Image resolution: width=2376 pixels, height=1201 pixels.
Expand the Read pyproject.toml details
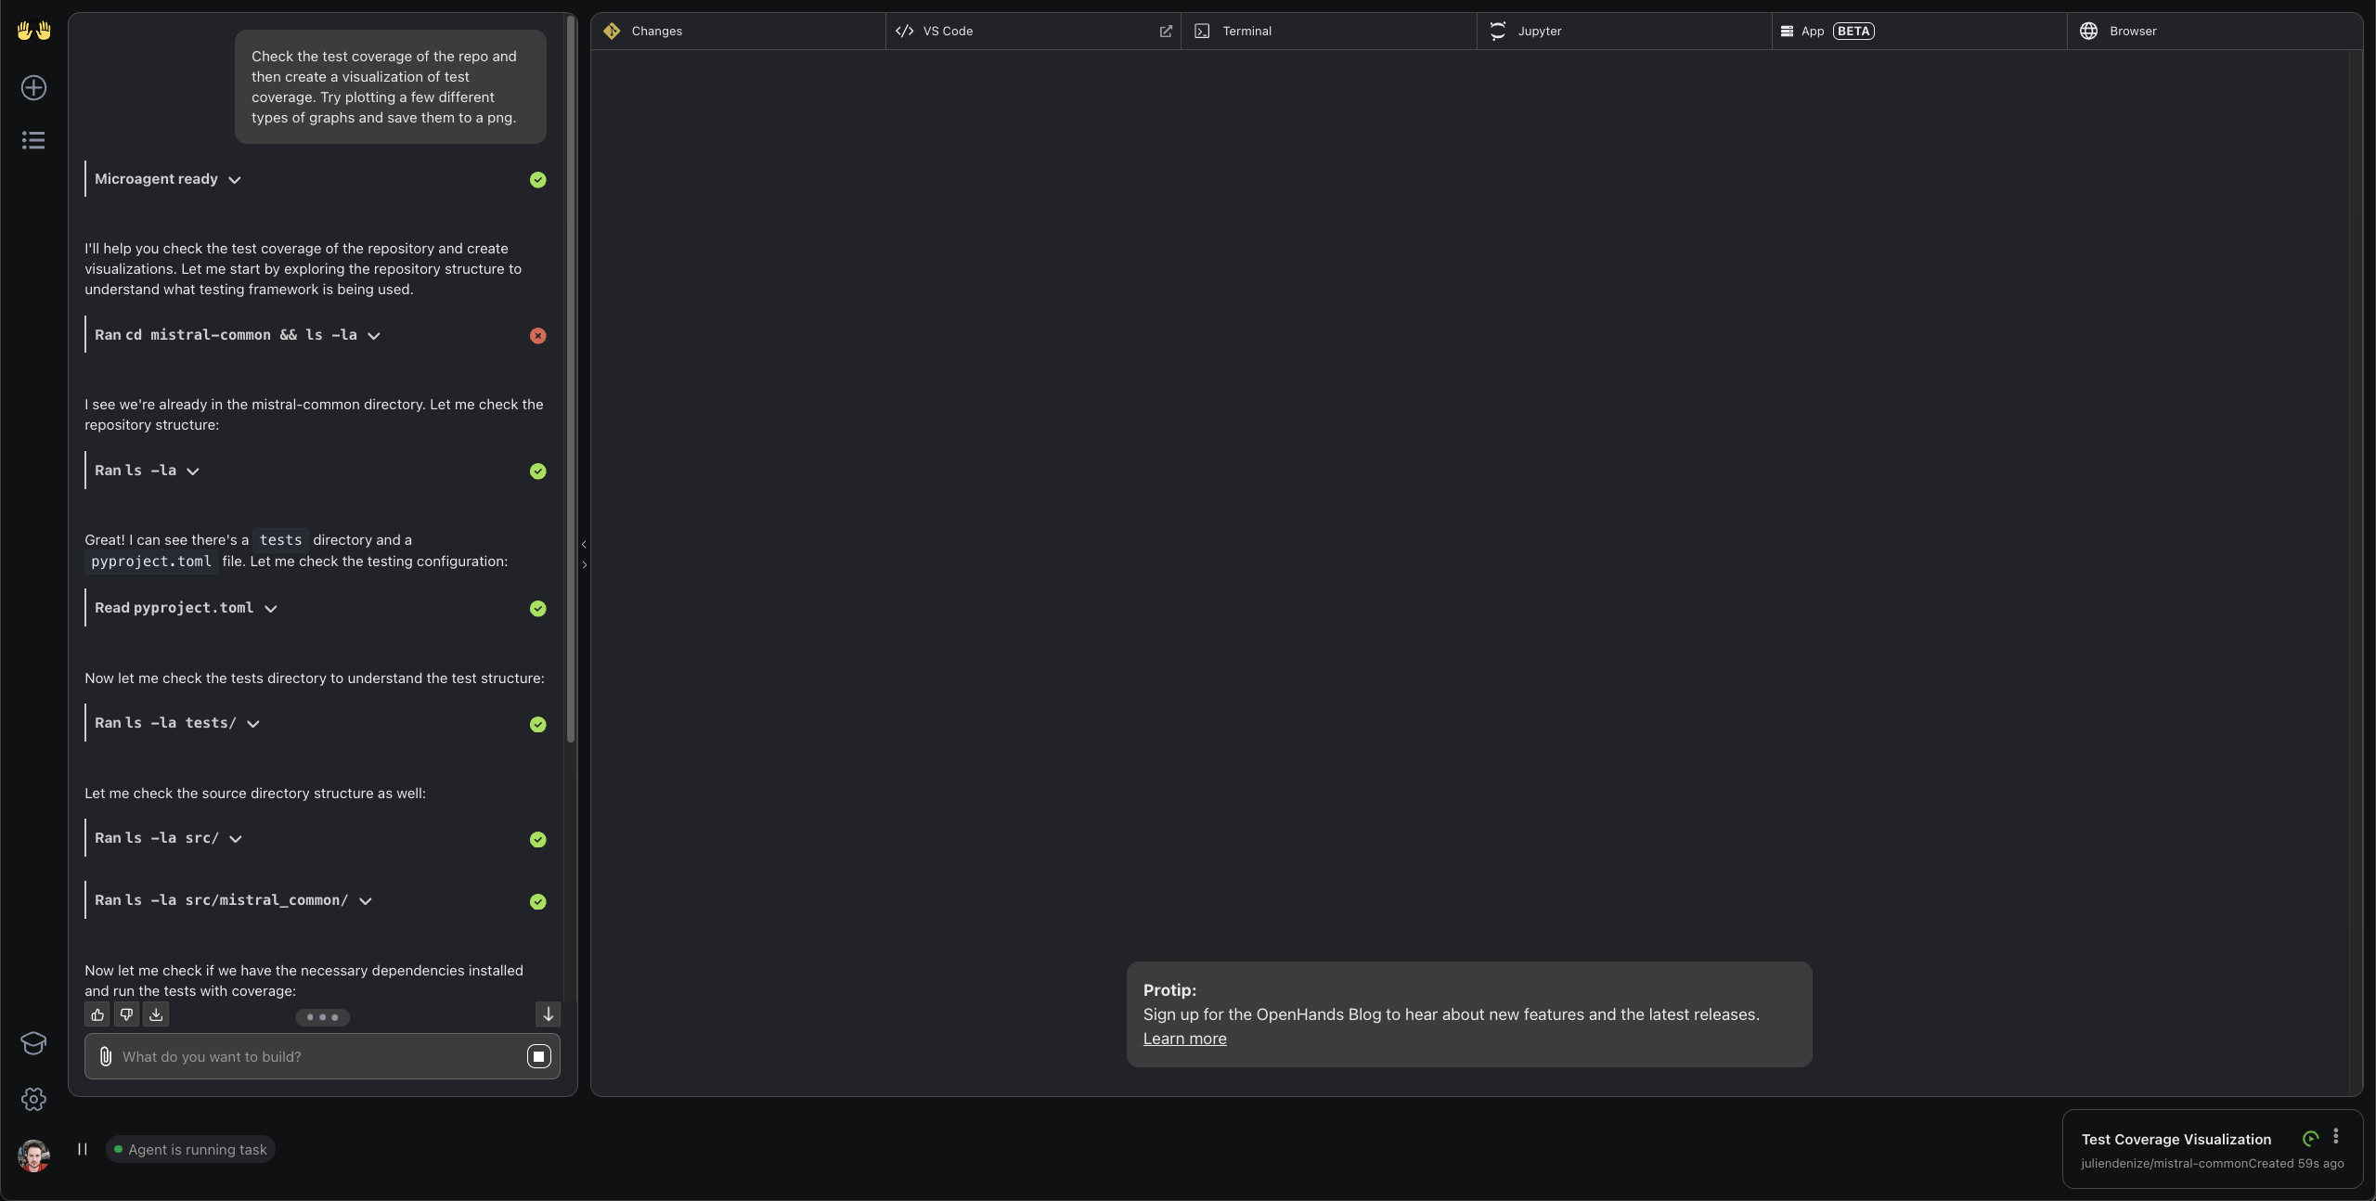(x=271, y=609)
